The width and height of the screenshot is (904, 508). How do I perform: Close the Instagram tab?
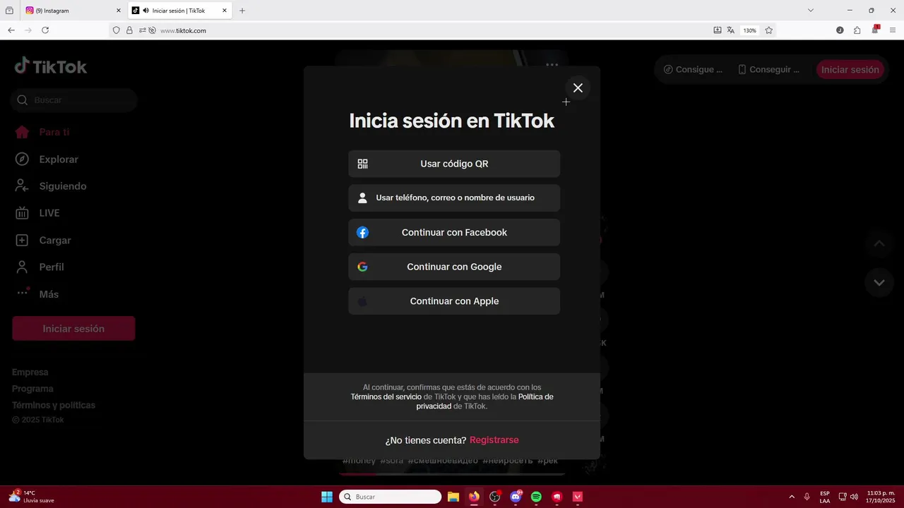coord(118,11)
